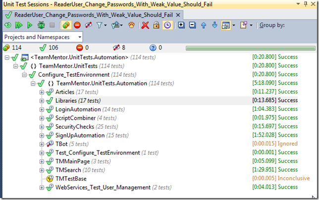Click Run Selected Tests play icon
The height and width of the screenshot is (200, 319).
30,25
